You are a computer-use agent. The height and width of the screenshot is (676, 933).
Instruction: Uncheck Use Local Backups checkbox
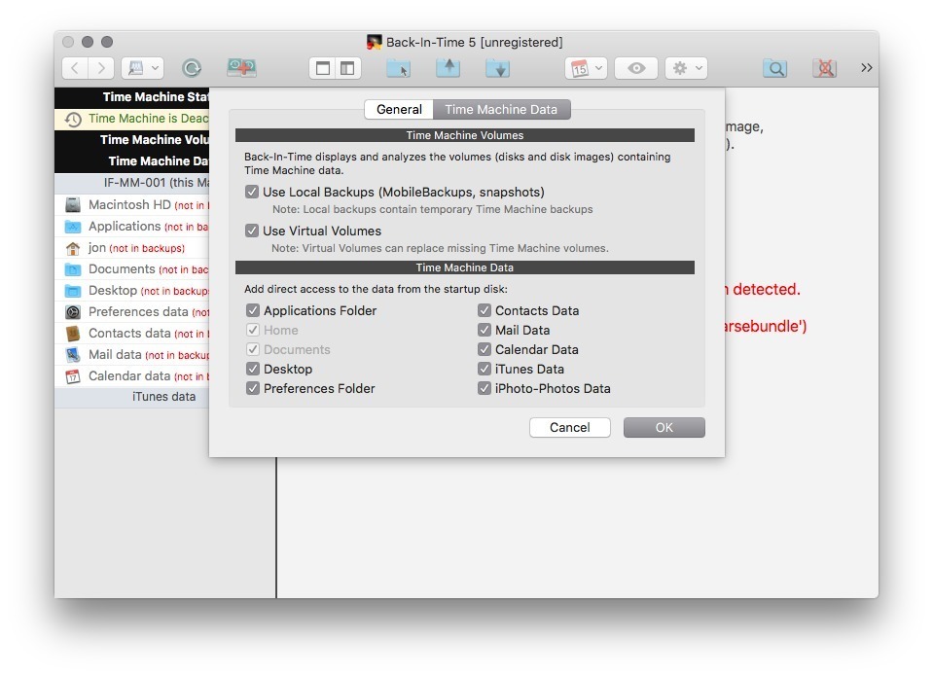[253, 193]
